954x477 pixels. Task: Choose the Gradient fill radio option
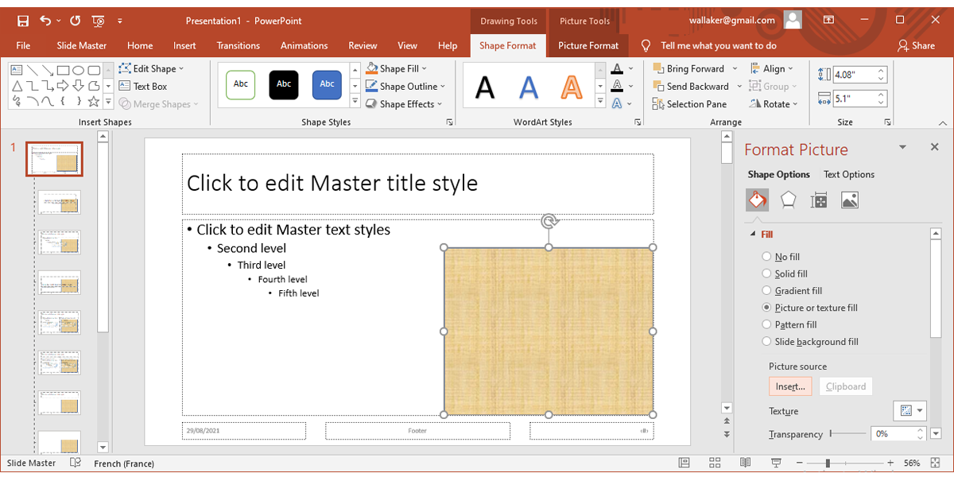(x=766, y=291)
